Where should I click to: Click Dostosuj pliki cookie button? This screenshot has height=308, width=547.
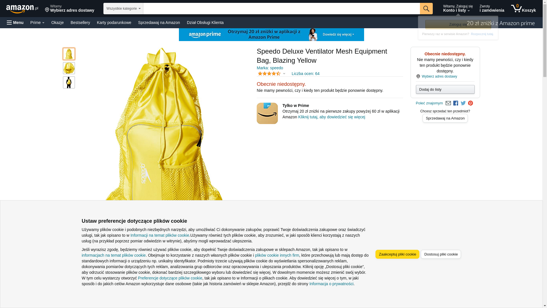[x=440, y=254]
